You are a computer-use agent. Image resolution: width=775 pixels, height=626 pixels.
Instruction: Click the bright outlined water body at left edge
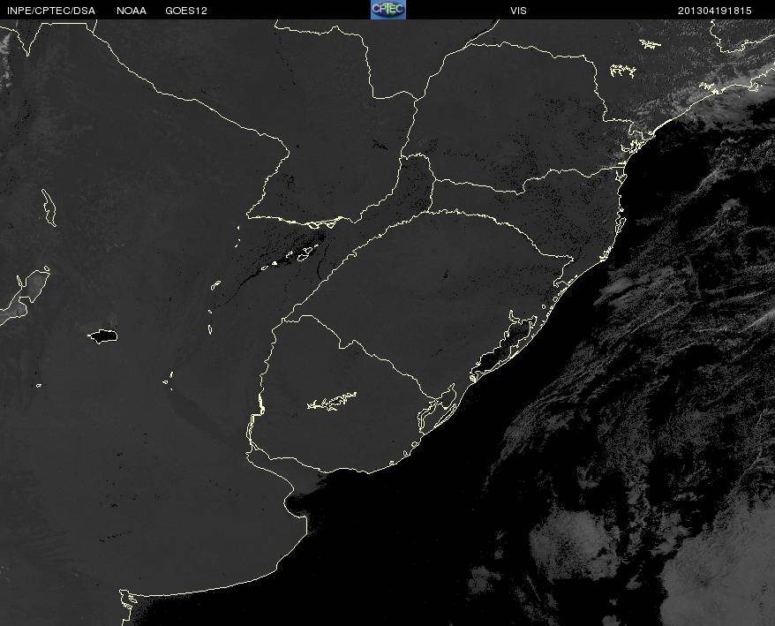25,295
